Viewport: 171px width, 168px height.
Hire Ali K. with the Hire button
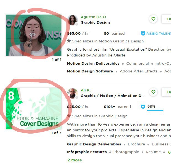[x=166, y=92]
